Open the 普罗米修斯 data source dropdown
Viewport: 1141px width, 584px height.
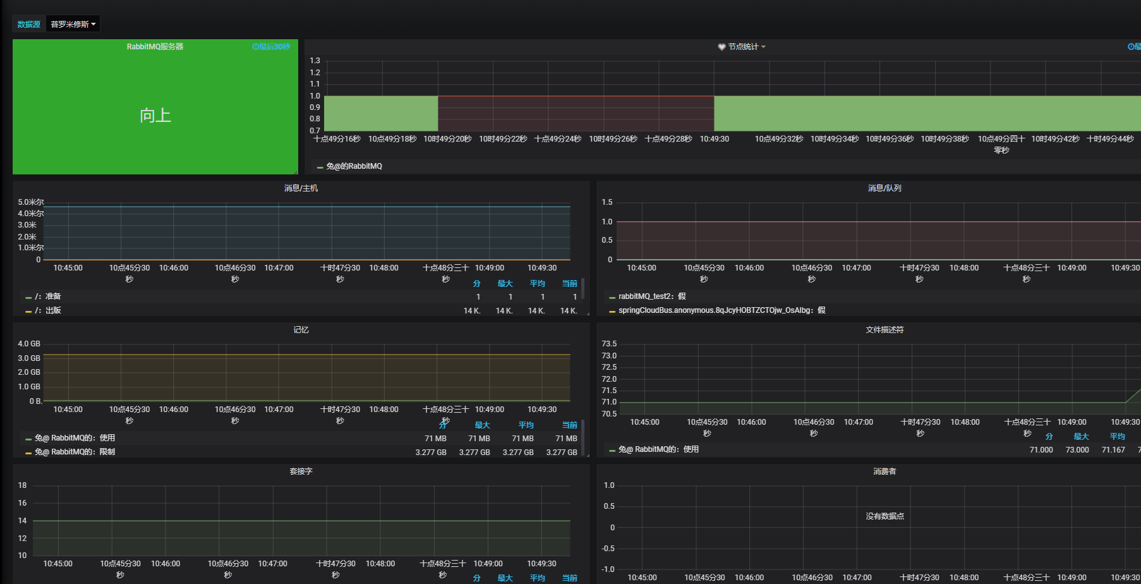coord(73,23)
